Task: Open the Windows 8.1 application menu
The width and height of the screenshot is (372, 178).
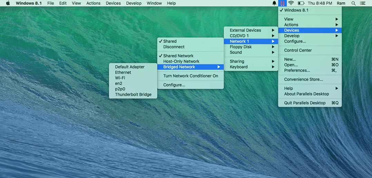Action: pyautogui.click(x=29, y=3)
